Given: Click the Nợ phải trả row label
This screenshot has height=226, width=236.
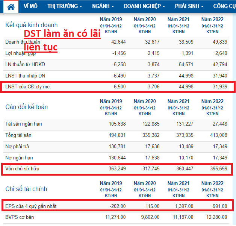Looking at the screenshot, I should 17,146.
